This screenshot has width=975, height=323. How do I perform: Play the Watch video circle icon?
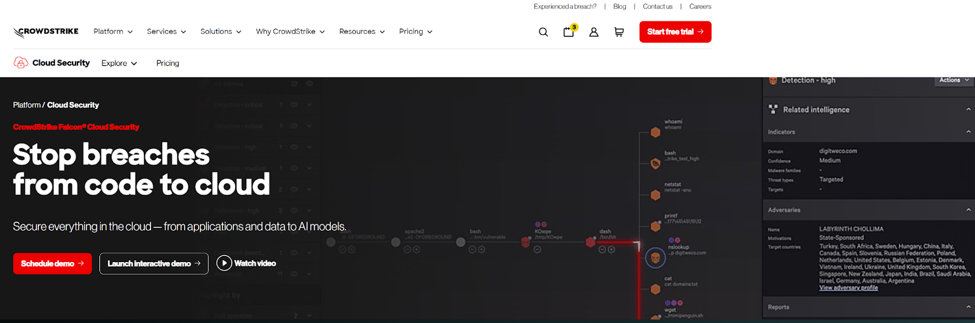(x=224, y=263)
